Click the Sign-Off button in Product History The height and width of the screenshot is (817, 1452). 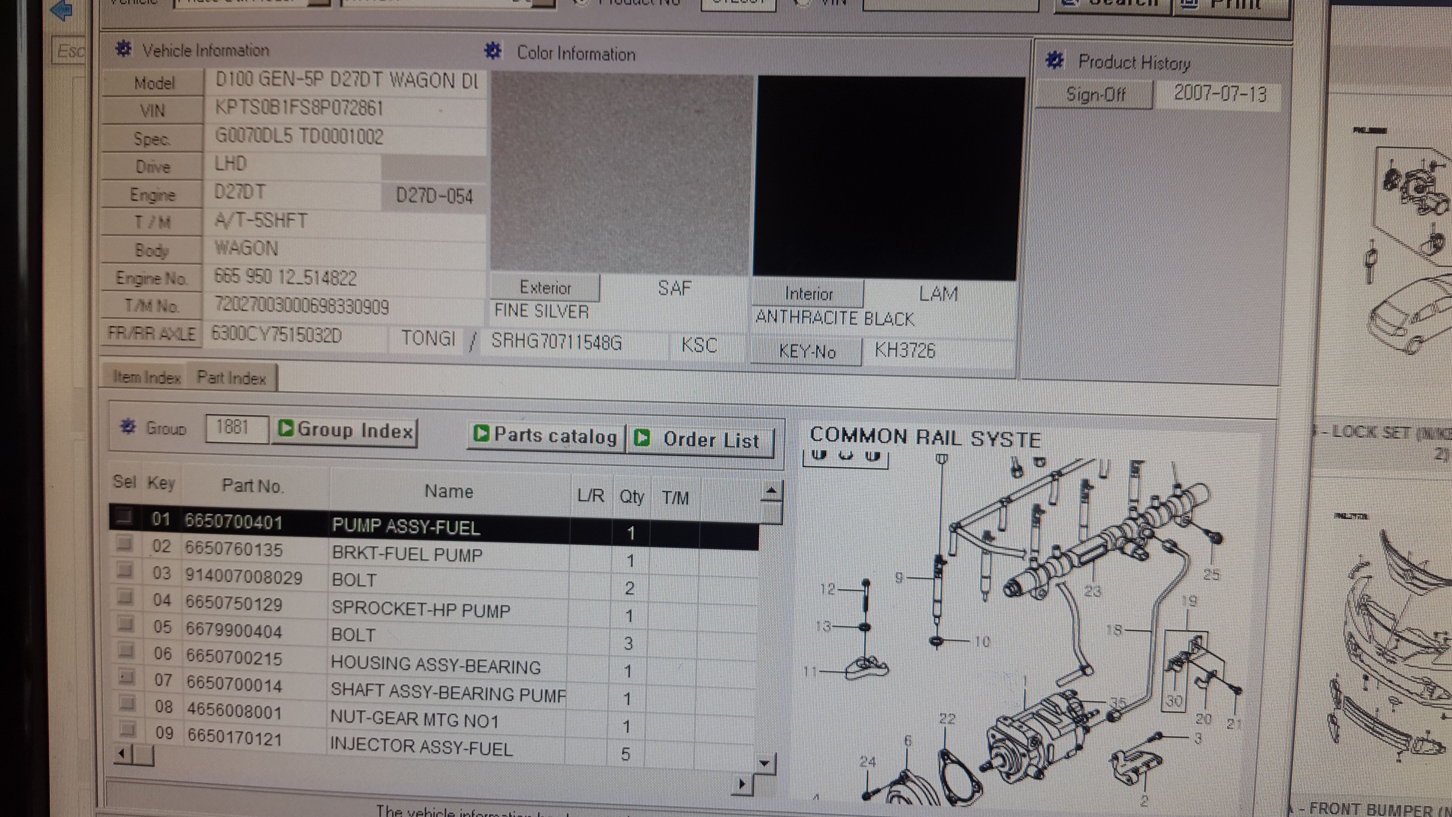click(1095, 94)
